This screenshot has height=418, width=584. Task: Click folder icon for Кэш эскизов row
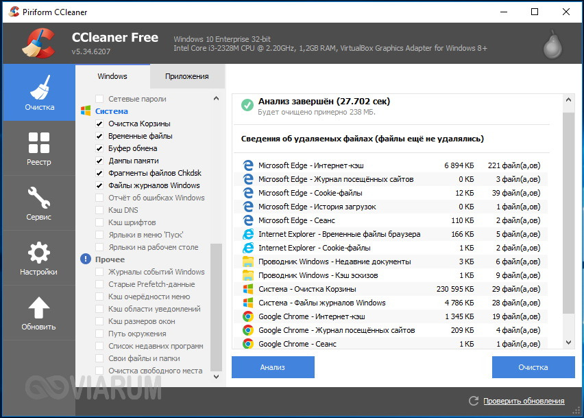[247, 275]
